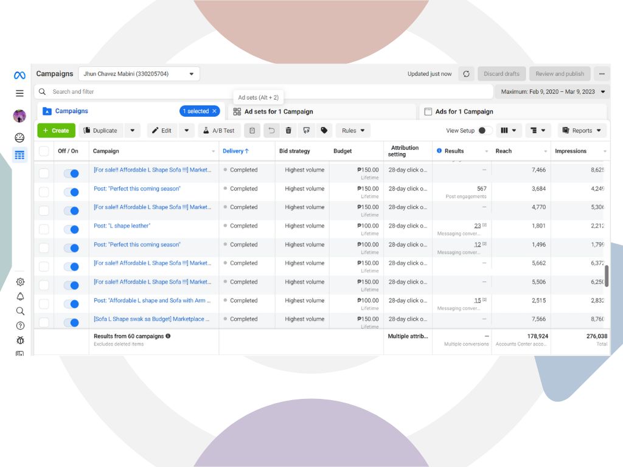Open the more options ellipsis menu

tap(602, 74)
